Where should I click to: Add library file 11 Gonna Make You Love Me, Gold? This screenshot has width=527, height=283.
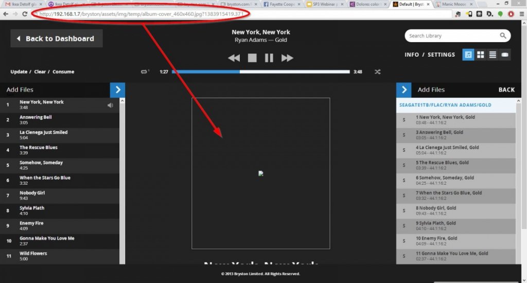click(456, 256)
